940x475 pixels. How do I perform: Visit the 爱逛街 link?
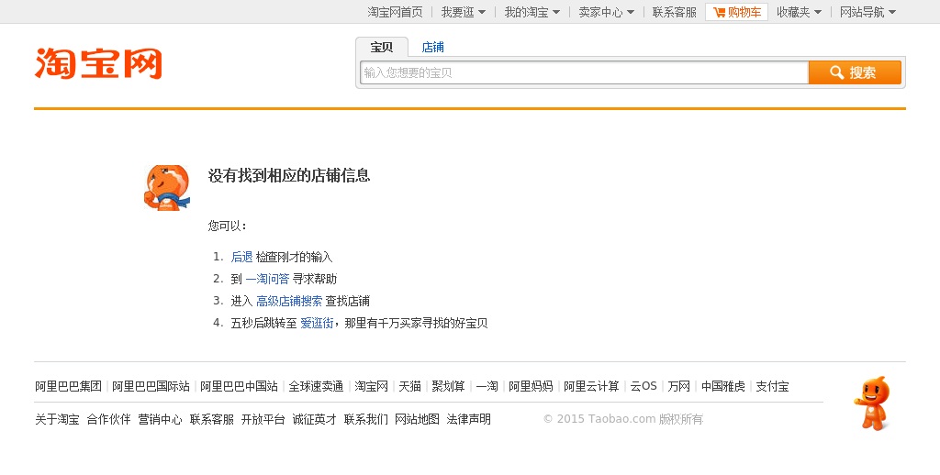pos(317,323)
